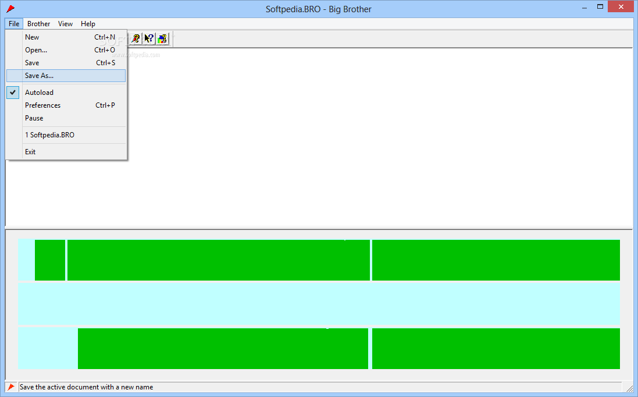This screenshot has width=638, height=397.
Task: Click the right green bar in bottom timeline row
Action: click(x=496, y=349)
